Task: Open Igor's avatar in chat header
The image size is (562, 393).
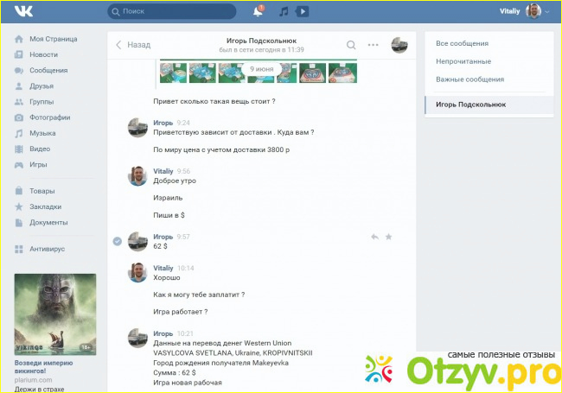Action: pyautogui.click(x=400, y=45)
